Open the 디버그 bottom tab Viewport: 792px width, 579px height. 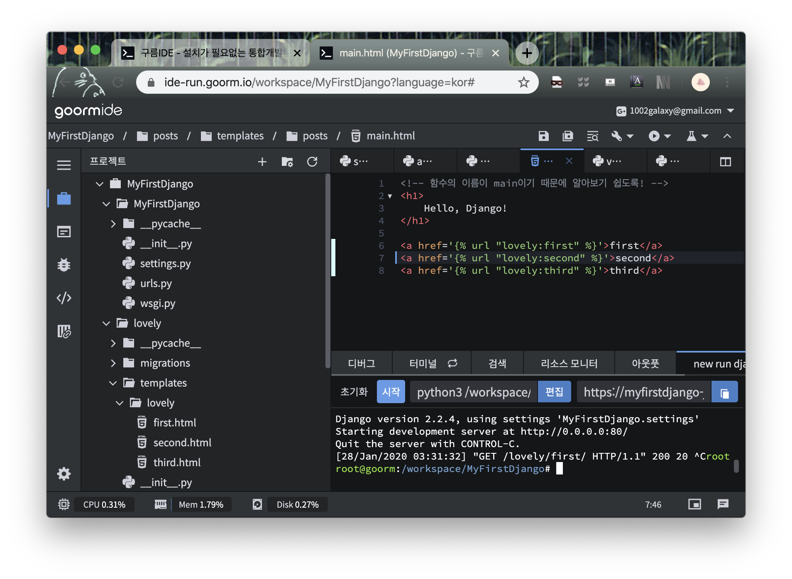(x=362, y=364)
